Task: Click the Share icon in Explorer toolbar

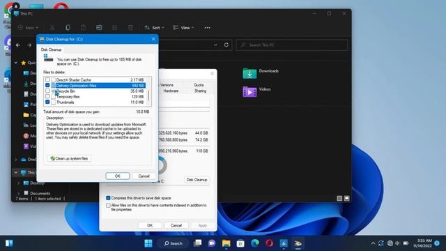Action: coord(114,28)
